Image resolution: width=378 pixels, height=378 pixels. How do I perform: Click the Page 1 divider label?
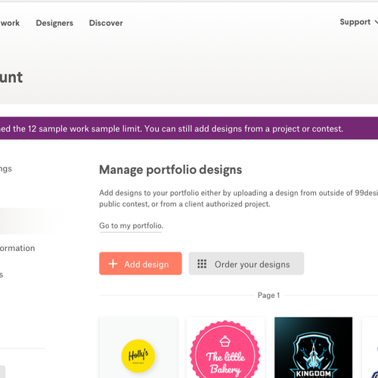[268, 295]
